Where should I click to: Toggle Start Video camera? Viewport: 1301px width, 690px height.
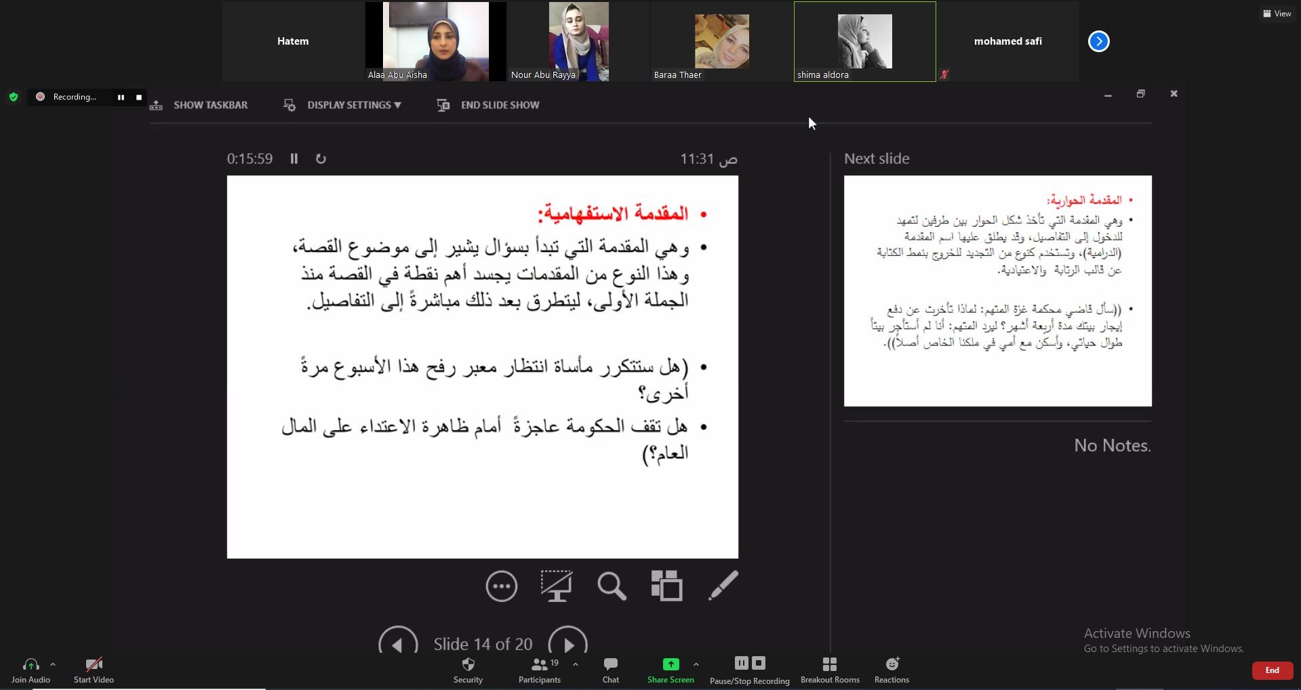pos(94,670)
